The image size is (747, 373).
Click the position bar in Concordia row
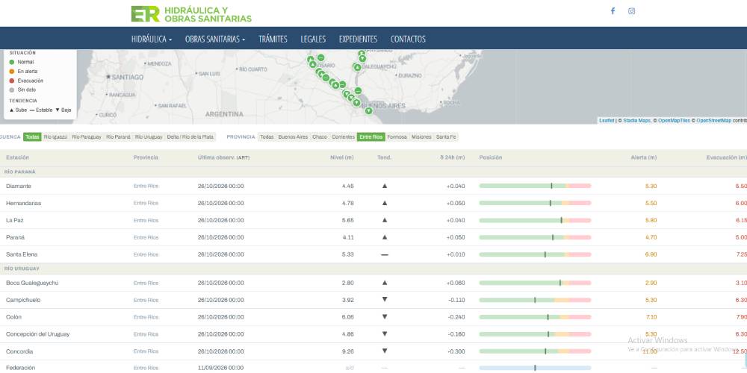(x=535, y=351)
